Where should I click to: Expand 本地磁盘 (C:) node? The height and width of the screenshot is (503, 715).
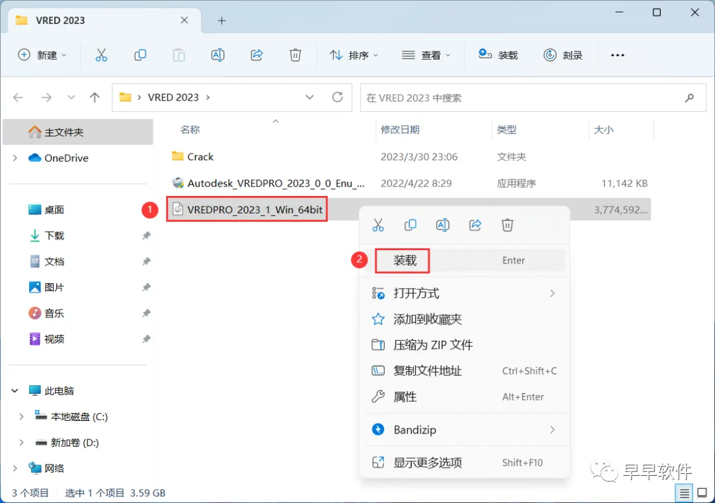(21, 417)
